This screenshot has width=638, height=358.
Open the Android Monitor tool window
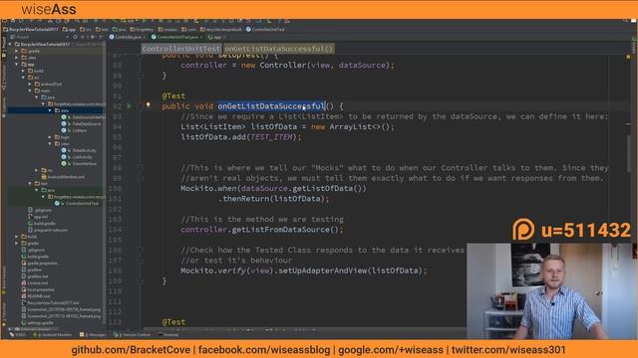pyautogui.click(x=53, y=335)
